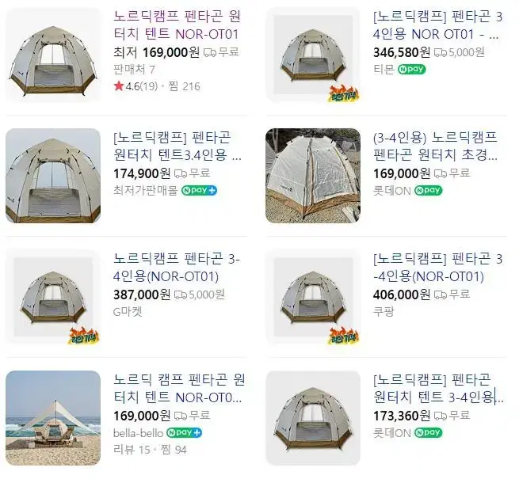The width and height of the screenshot is (519, 479).
Task: Open the beach tent photo thumbnail
Action: (53, 418)
